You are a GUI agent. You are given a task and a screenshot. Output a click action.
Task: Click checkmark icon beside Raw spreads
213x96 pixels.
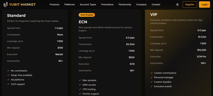(x=80, y=80)
